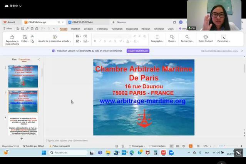Image resolution: width=246 pixels, height=164 pixels.
Task: Click the Dessin shapes icon
Action: (172, 37)
